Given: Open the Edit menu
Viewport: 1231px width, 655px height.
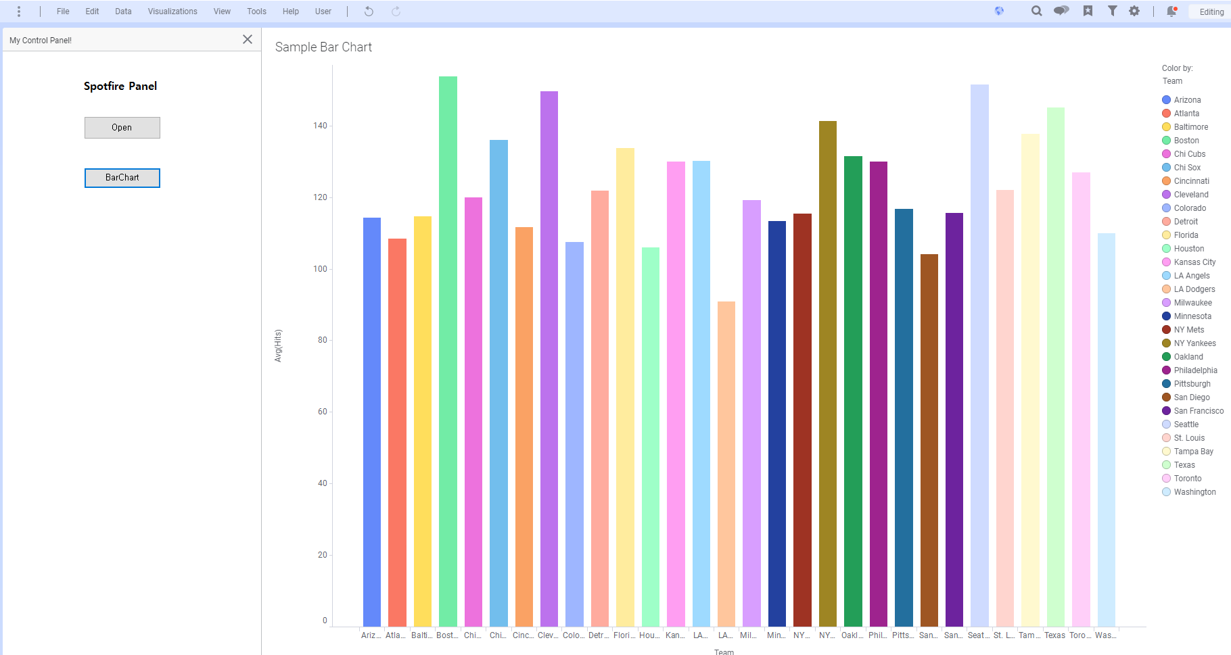Looking at the screenshot, I should pyautogui.click(x=92, y=11).
